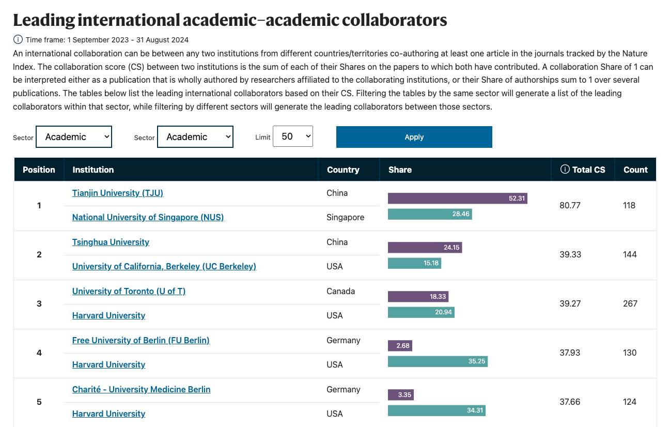Visit the UC Berkeley institution link
670x427 pixels.
pos(164,266)
